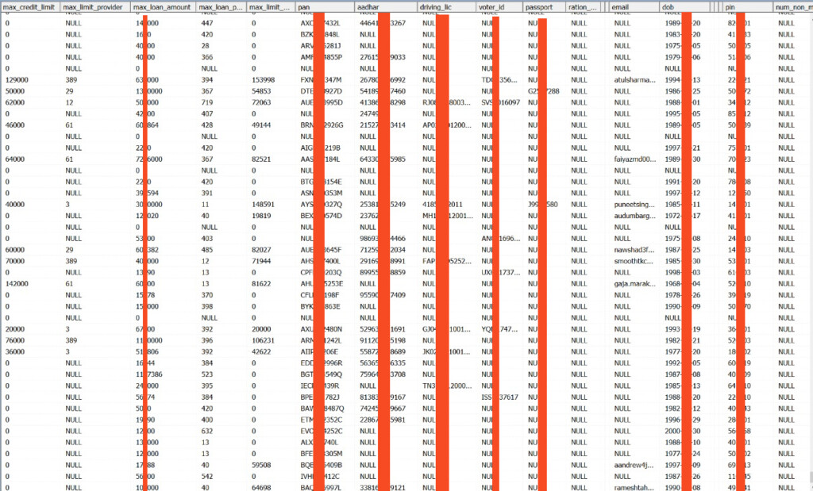The width and height of the screenshot is (813, 491).
Task: Select the cell showing 398
Action: (207, 307)
